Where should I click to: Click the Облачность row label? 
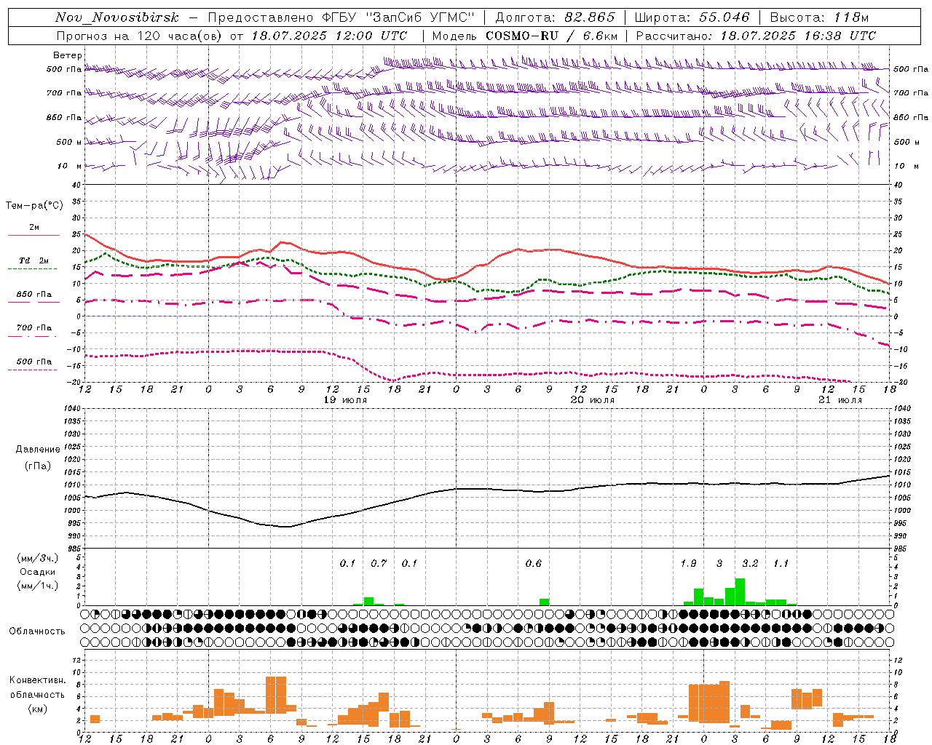(37, 632)
